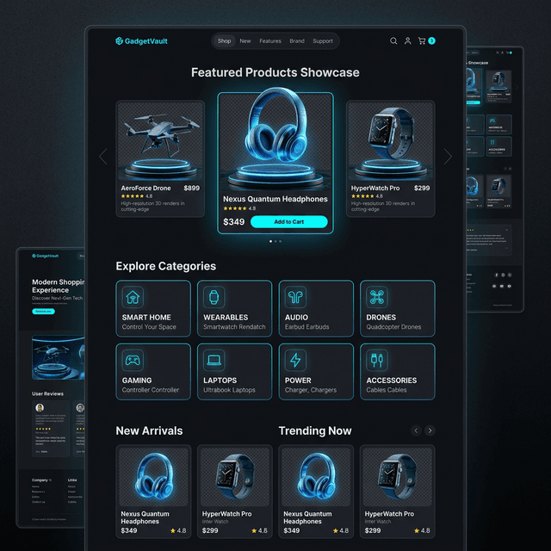Click the Smart Home house icon
The image size is (551, 551).
133,297
